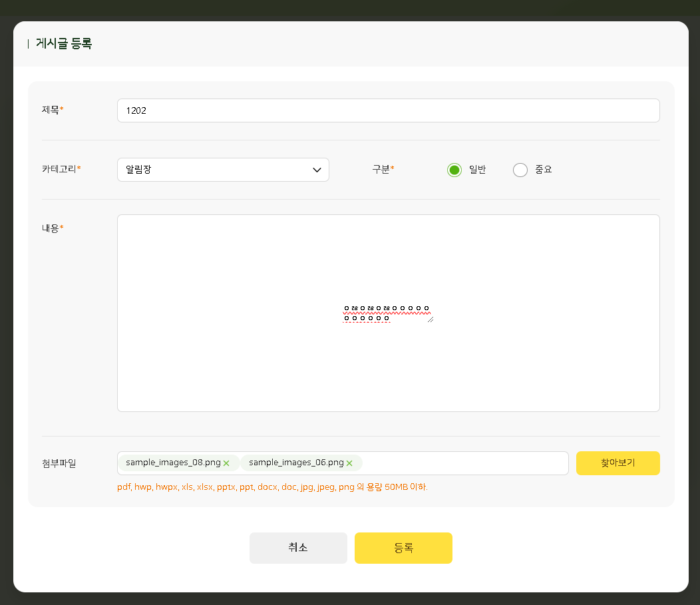Select the 일반 radio button
This screenshot has height=605, width=700.
coord(454,170)
